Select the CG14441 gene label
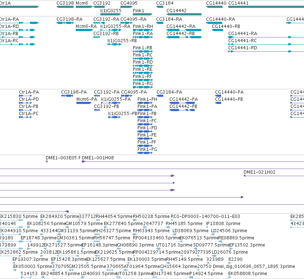 (x=238, y=3)
